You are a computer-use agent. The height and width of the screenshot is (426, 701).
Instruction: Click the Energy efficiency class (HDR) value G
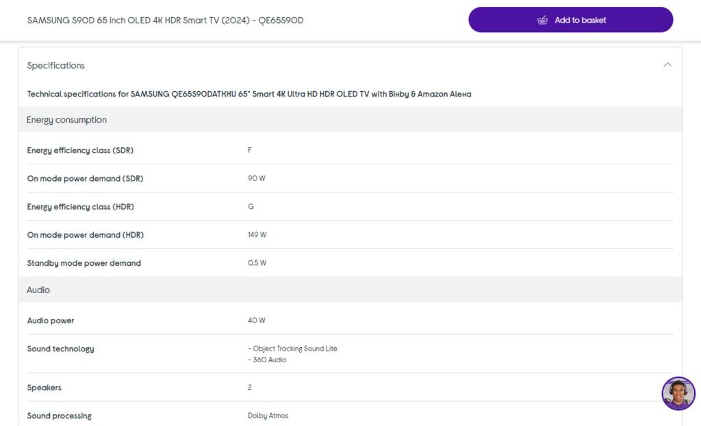pos(251,206)
